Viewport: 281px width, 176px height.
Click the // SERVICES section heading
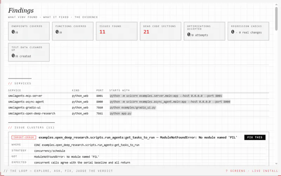coord(20,83)
